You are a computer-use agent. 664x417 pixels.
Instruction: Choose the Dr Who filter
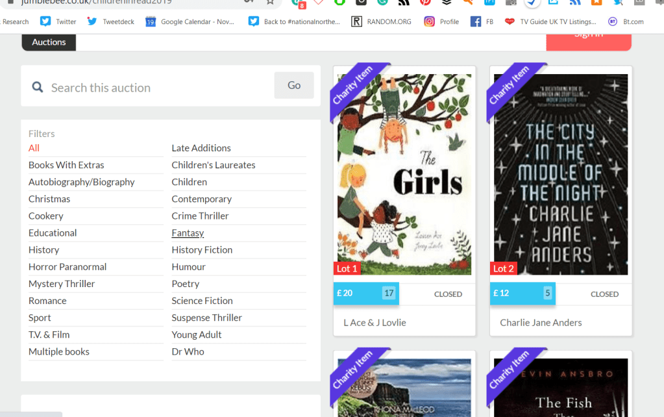(x=188, y=351)
